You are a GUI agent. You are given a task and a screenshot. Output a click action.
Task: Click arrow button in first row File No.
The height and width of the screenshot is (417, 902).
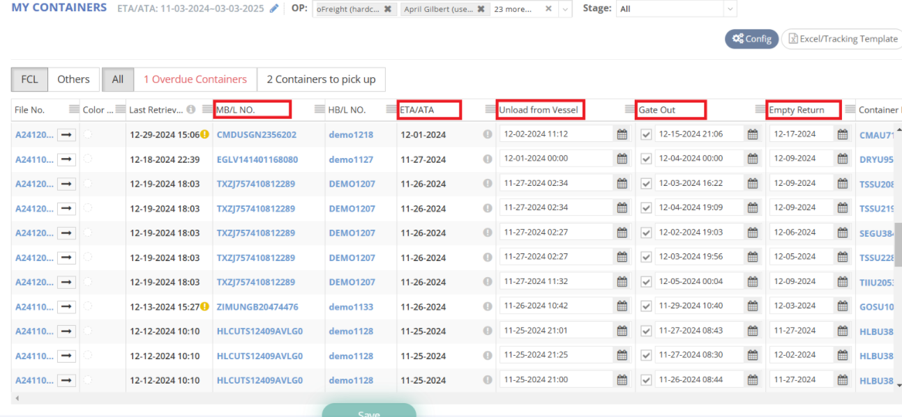(67, 134)
